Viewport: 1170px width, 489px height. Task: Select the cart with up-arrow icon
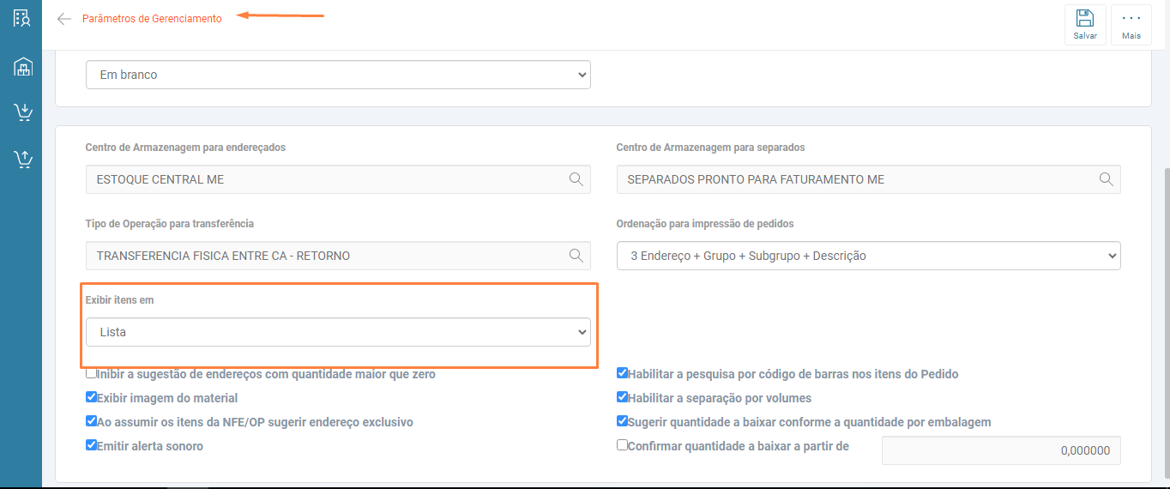[22, 159]
